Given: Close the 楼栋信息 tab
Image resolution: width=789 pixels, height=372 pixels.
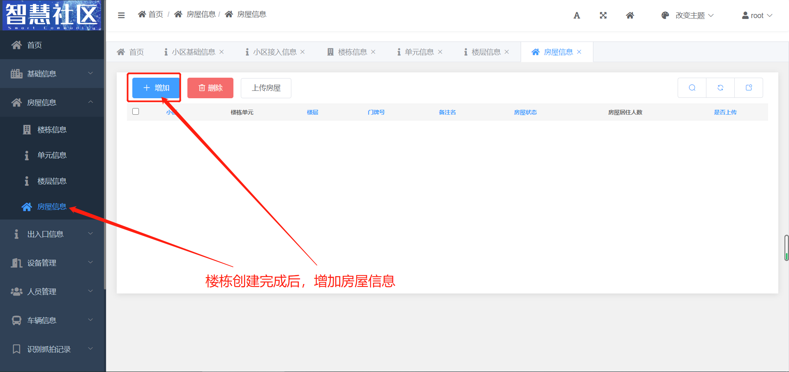Looking at the screenshot, I should pos(373,52).
